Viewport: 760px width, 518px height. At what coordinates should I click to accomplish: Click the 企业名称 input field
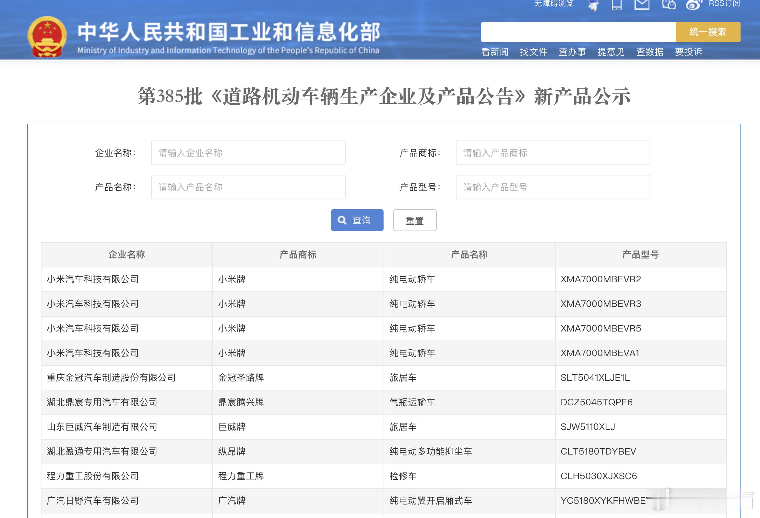248,152
